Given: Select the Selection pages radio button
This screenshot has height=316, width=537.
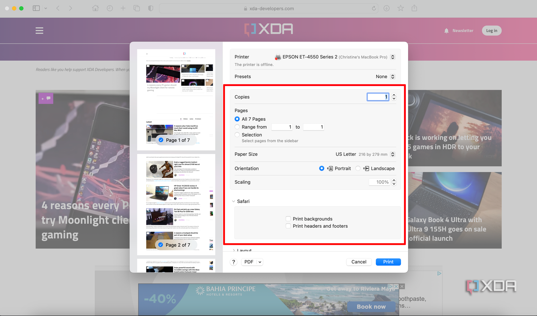Looking at the screenshot, I should (x=237, y=135).
